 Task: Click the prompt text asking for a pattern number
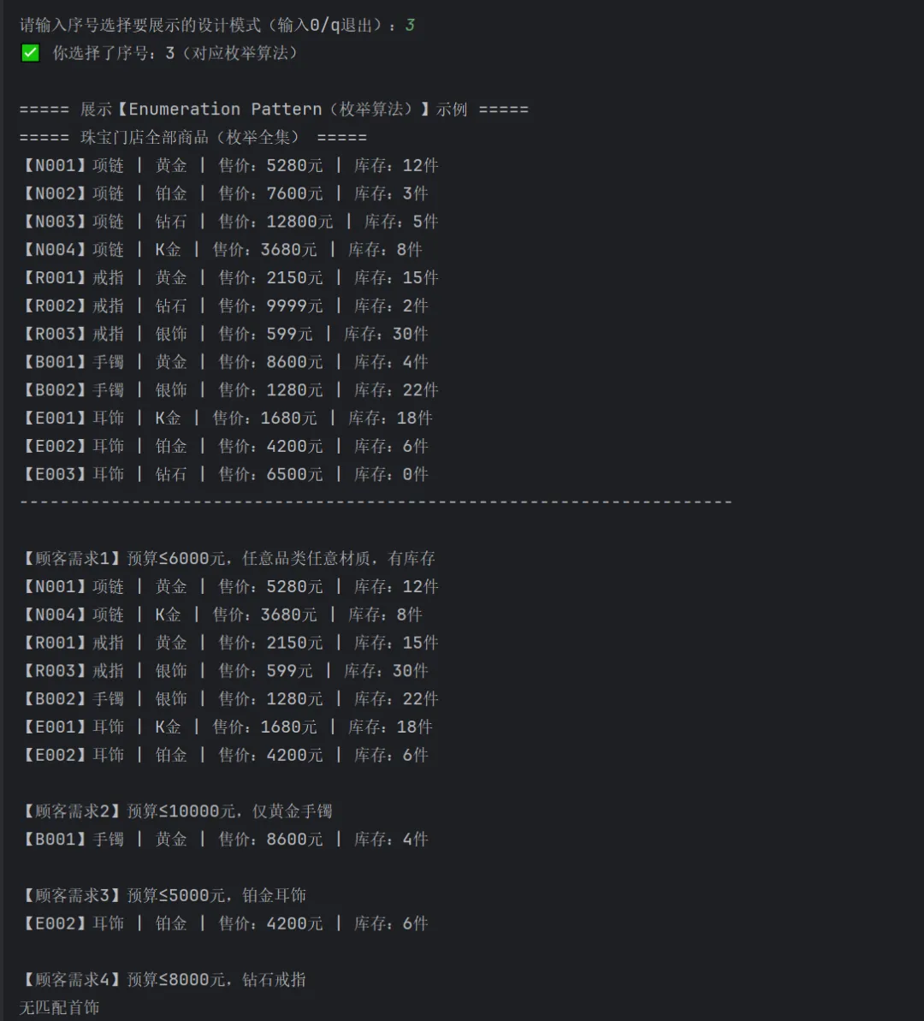[x=207, y=26]
